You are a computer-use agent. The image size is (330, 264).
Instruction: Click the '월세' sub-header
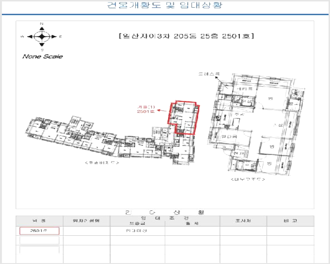point(192,223)
